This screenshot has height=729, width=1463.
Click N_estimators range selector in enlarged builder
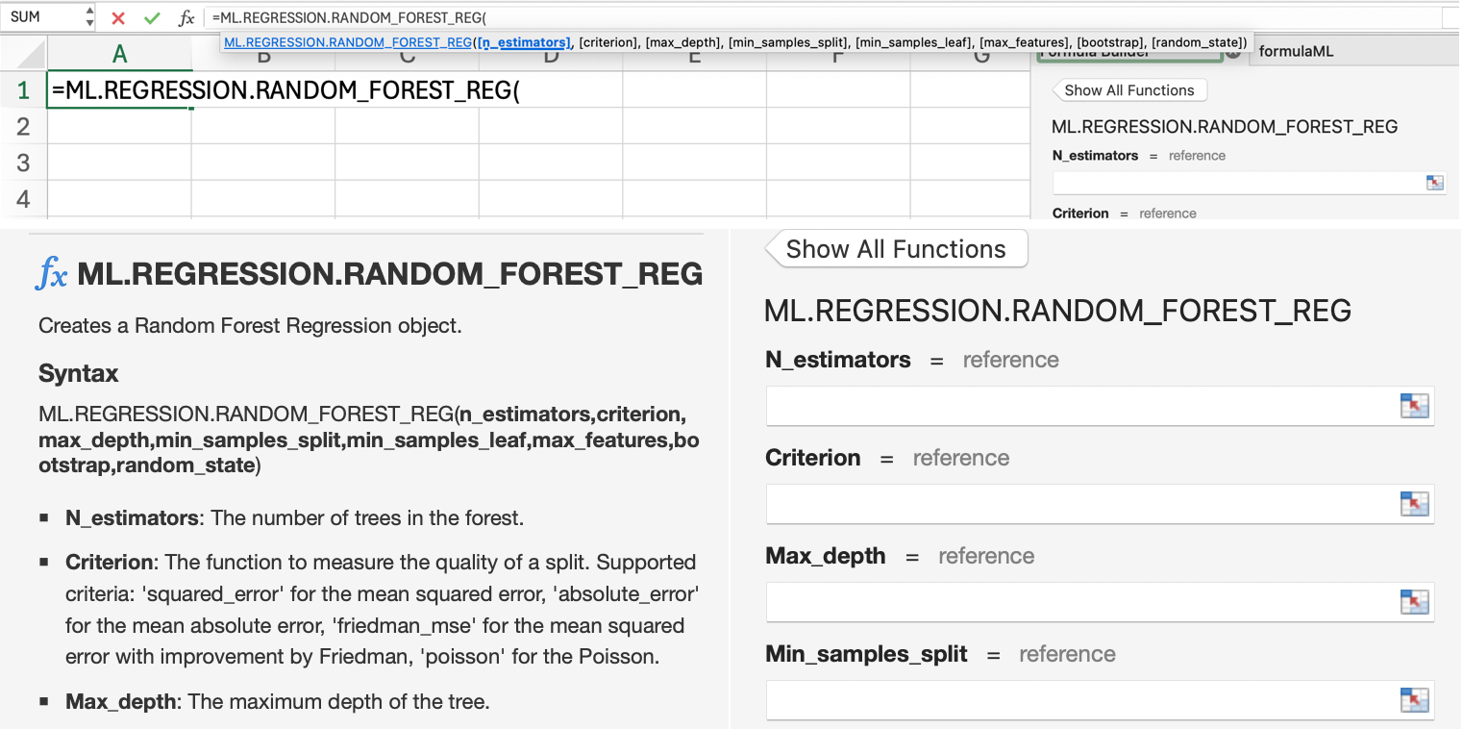1414,406
